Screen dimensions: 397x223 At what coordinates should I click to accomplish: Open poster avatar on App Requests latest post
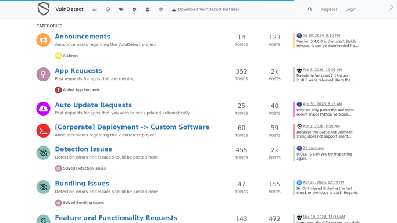click(x=299, y=70)
